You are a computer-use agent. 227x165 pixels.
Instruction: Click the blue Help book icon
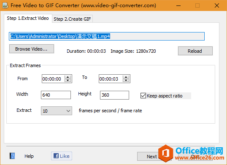pos(12,156)
